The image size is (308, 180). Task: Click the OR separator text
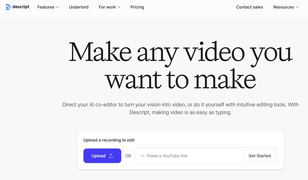(128, 156)
